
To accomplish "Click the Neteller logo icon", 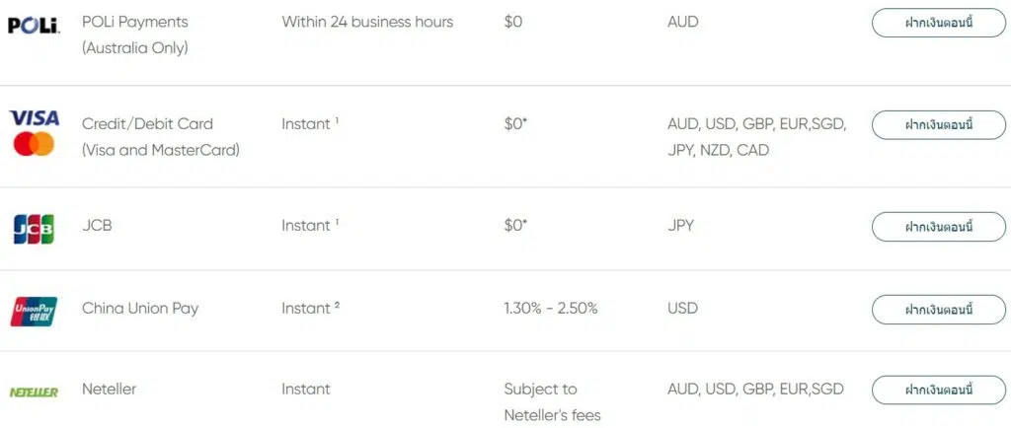I will [x=34, y=392].
